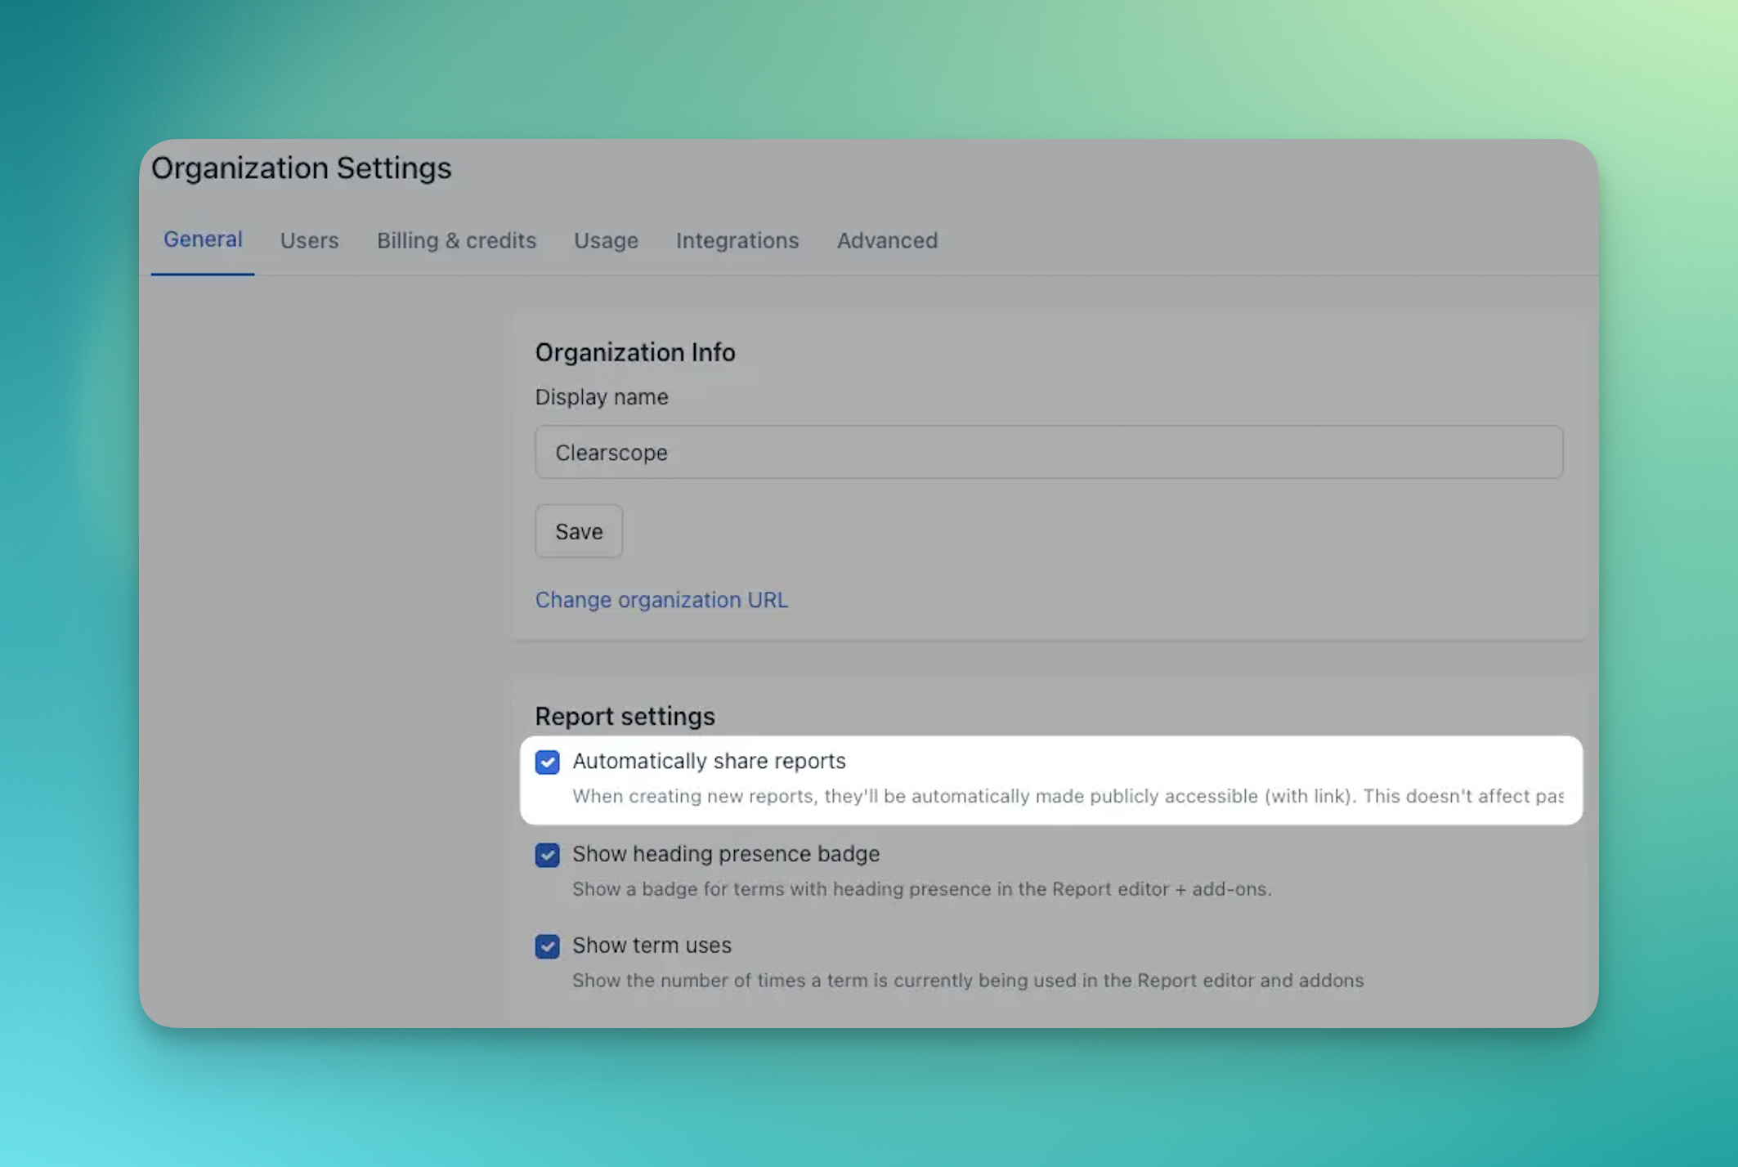This screenshot has width=1738, height=1167.
Task: Toggle Show heading presence badge checkbox
Action: [548, 855]
